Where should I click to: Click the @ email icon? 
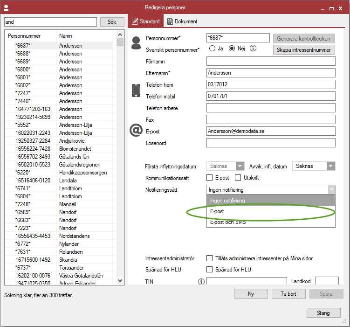coord(136,130)
